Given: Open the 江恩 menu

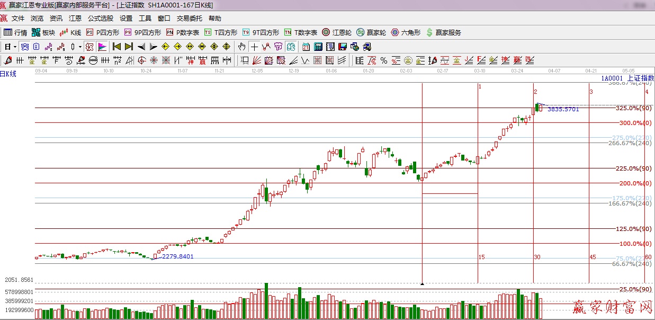Looking at the screenshot, I should (75, 19).
